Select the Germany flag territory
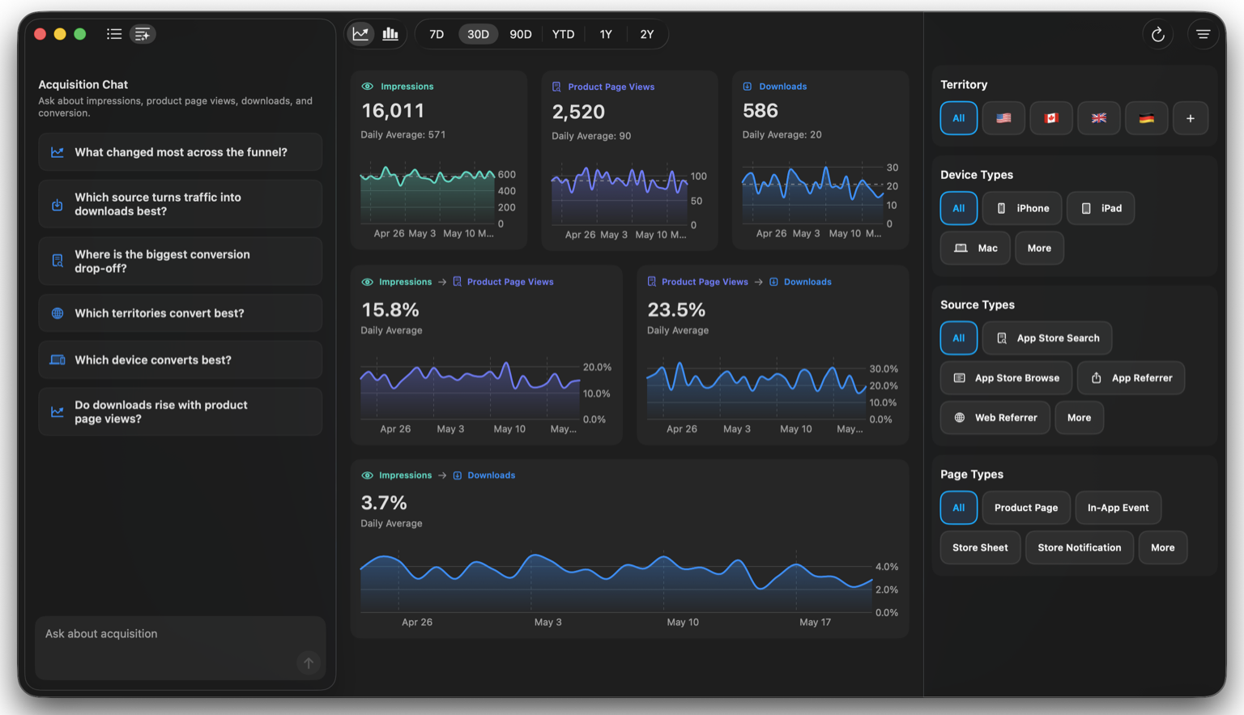 (x=1146, y=118)
